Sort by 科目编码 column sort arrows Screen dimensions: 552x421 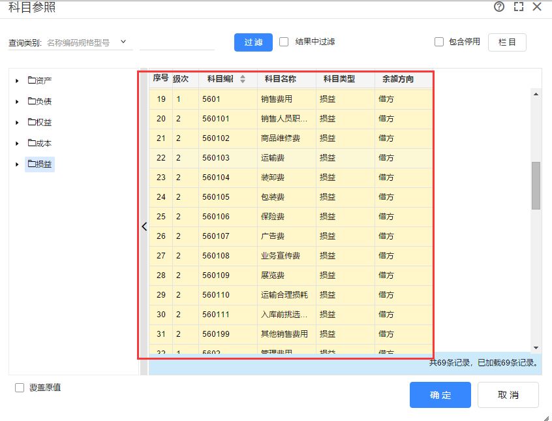(x=243, y=78)
